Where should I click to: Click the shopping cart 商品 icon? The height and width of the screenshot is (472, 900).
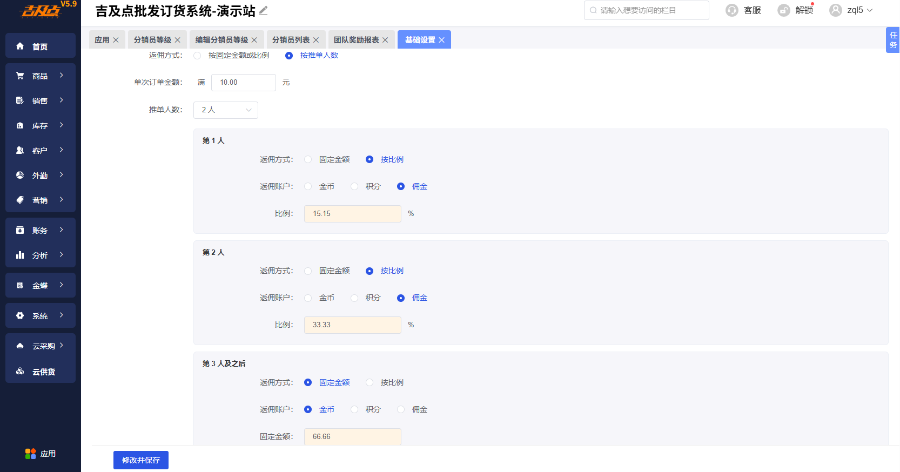[x=20, y=76]
